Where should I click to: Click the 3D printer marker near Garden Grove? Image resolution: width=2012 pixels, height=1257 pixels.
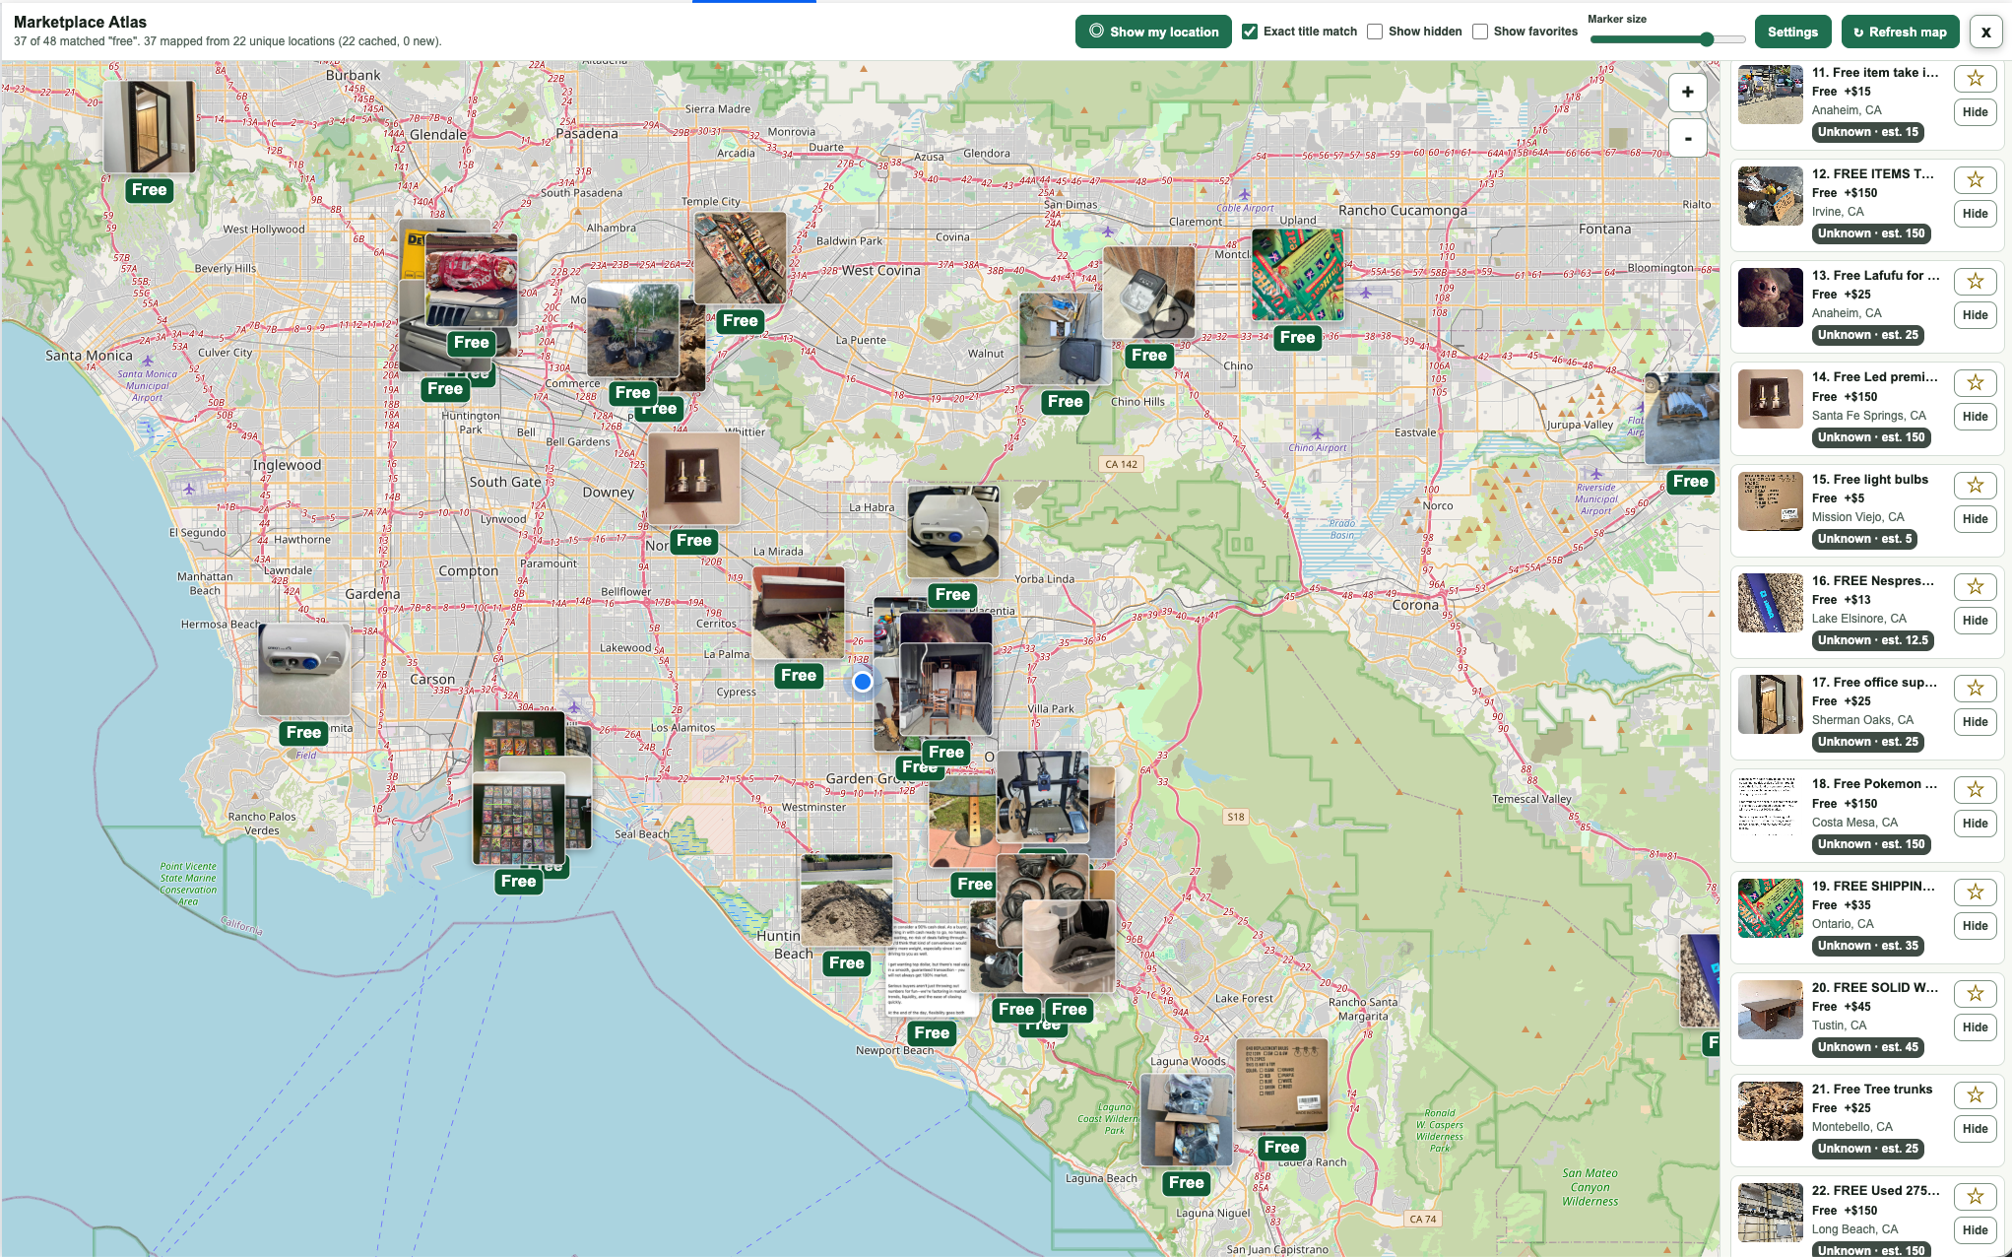[x=1043, y=797]
